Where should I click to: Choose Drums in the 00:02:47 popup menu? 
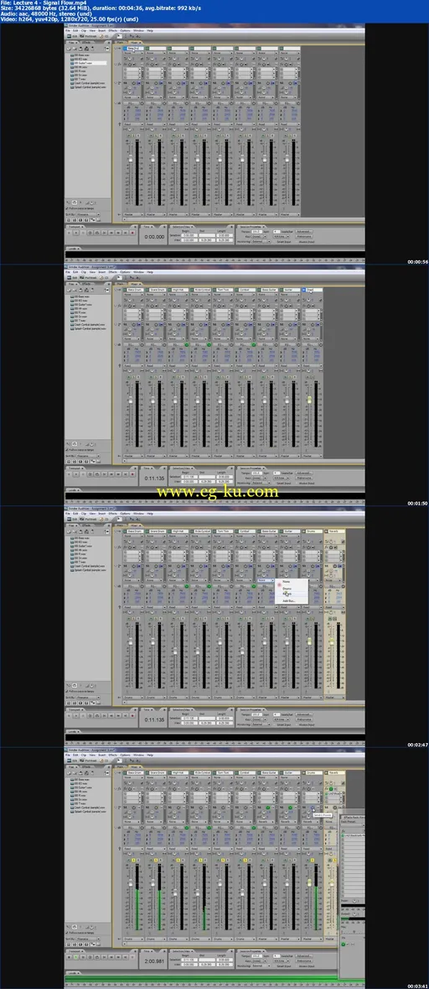tap(287, 588)
